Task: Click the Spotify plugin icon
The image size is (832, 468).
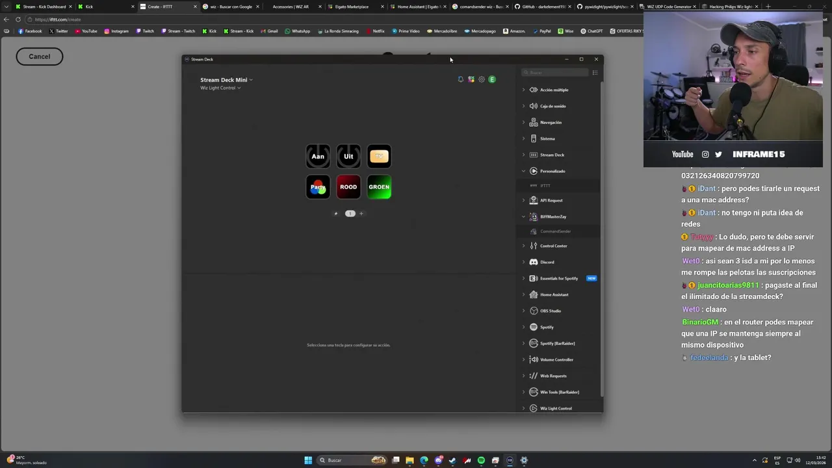Action: 534,327
